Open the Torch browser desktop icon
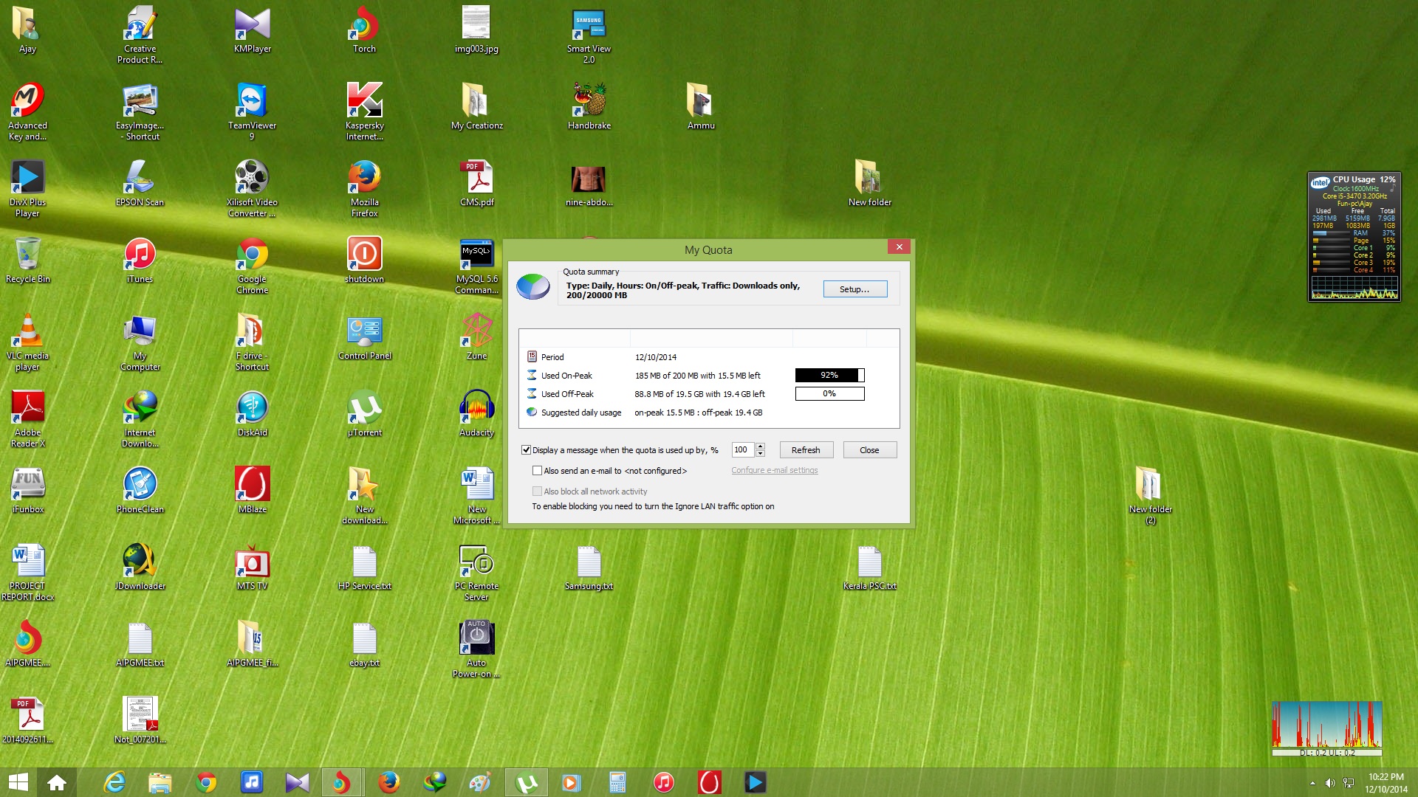 (x=364, y=30)
